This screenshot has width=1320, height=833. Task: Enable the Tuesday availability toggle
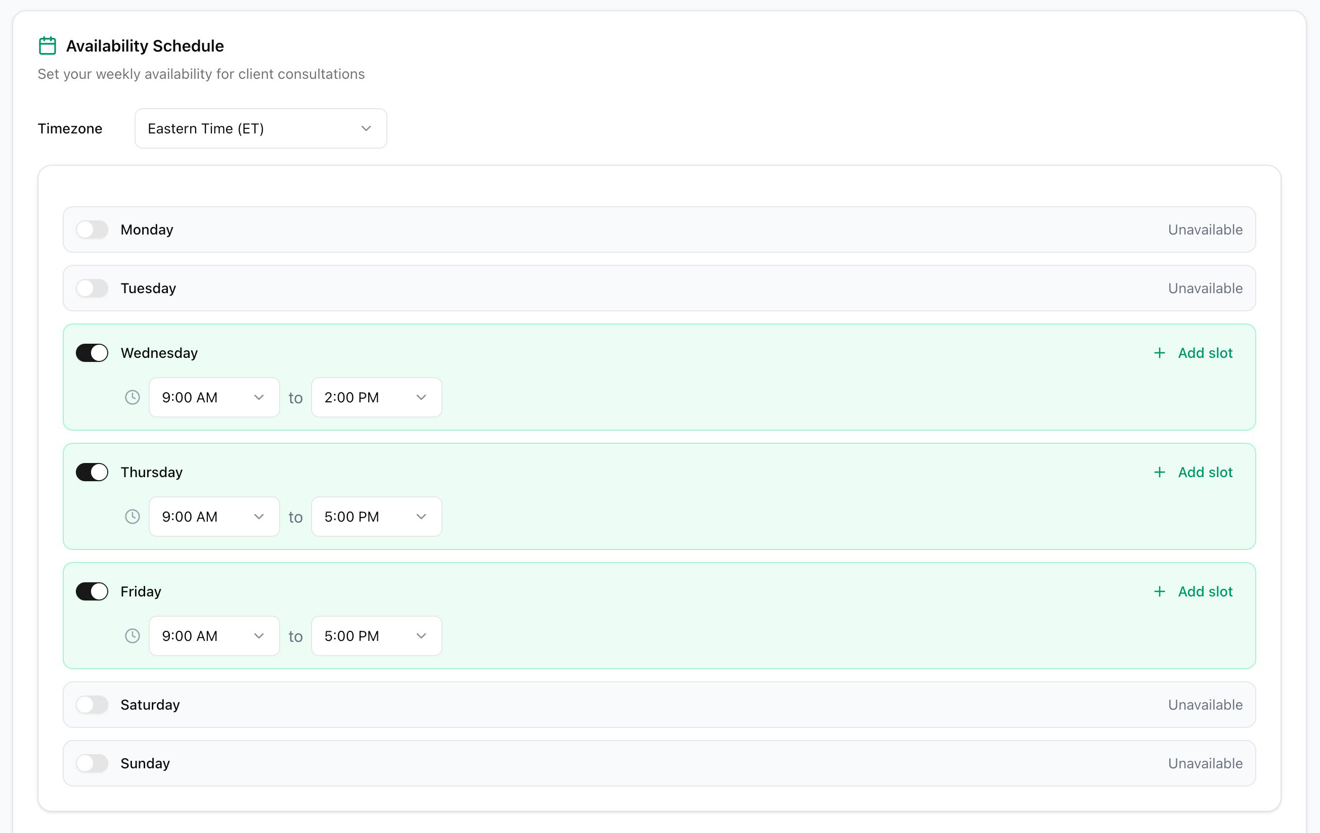92,288
